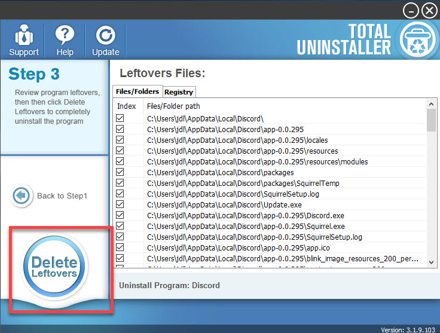Close the Total Uninstaller window

click(429, 11)
